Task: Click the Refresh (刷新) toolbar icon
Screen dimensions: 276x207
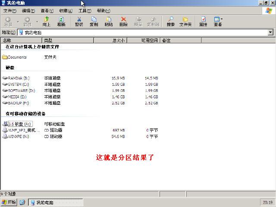Action: coord(61,22)
